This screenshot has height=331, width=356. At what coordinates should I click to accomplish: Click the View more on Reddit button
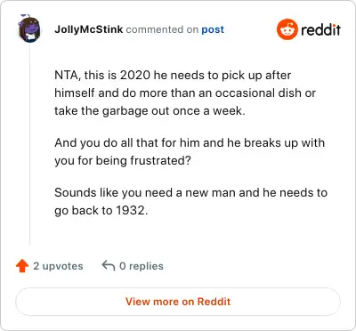(178, 302)
